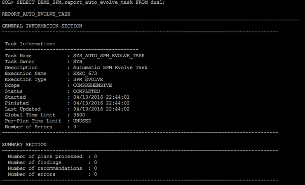
Task: Click the SYS_AUTO_SPM_EVOLVE_TASK task name value
Action: pos(109,55)
